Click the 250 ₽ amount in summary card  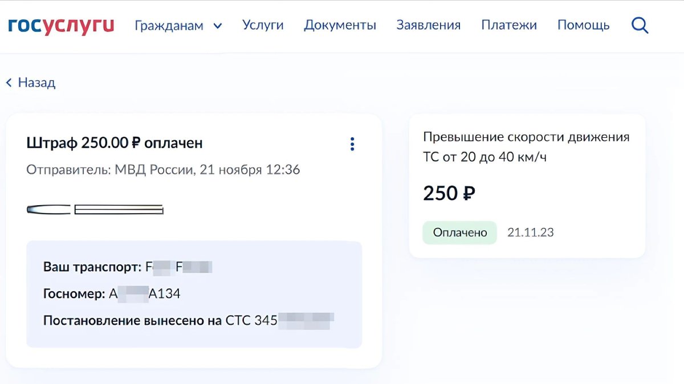click(449, 194)
